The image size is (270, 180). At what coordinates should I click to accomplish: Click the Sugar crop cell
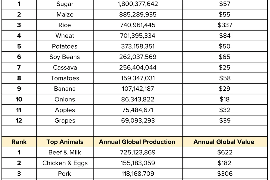pos(65,4)
